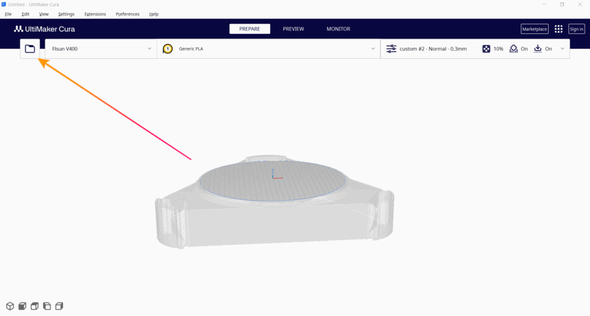Viewport: 590px width, 316px height.
Task: Click the support status icon
Action: [x=513, y=49]
